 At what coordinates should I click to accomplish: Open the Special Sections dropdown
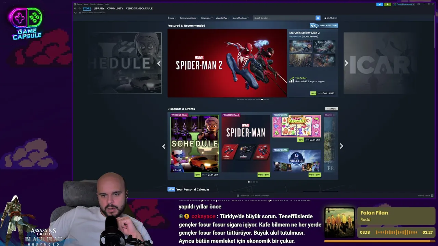tap(240, 18)
